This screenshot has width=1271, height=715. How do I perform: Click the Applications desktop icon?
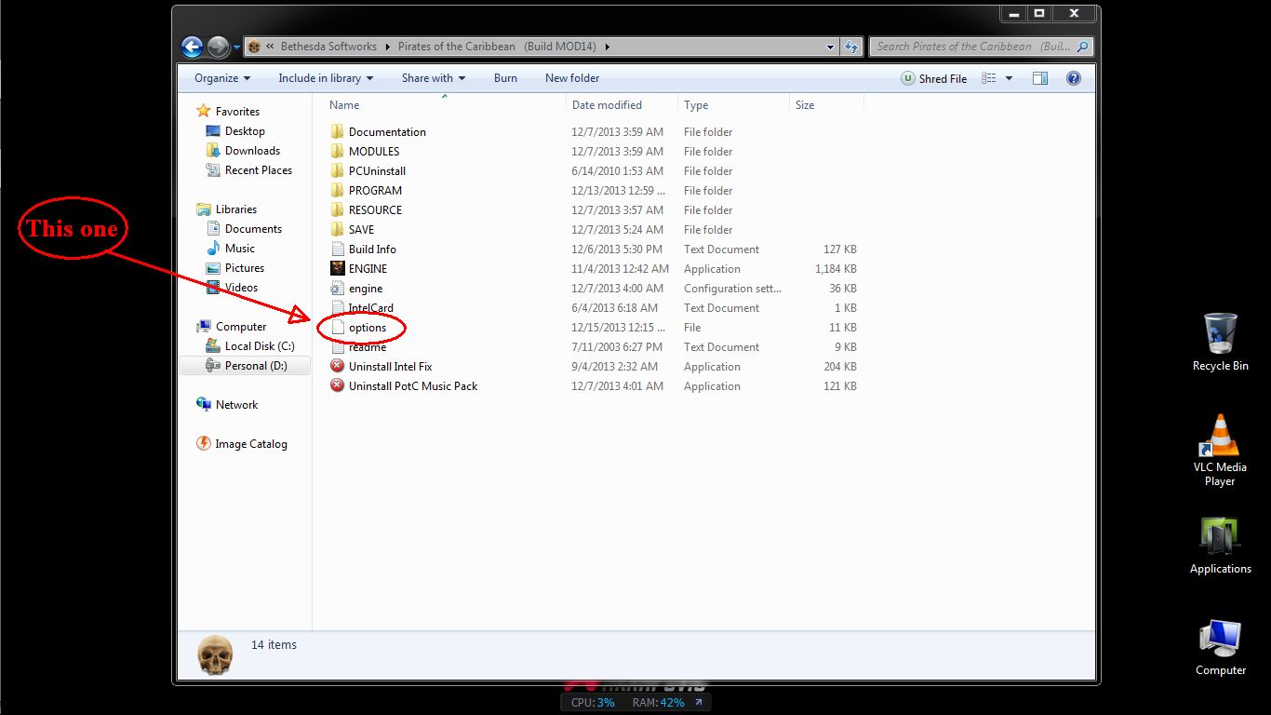point(1220,545)
